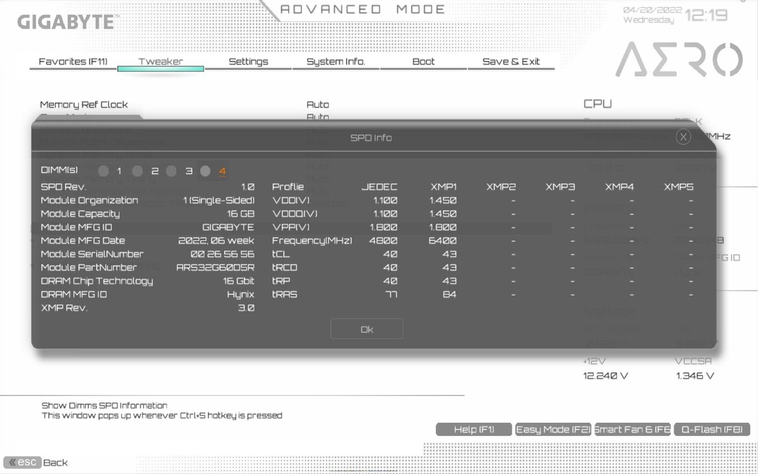
Task: Click the AERO brand logo
Action: click(x=679, y=60)
